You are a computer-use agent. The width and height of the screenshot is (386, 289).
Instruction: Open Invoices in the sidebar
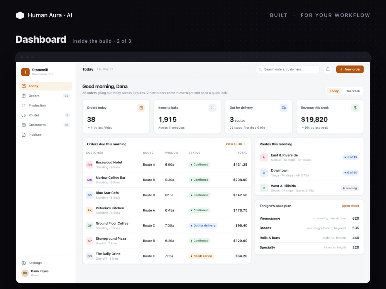pos(46,134)
